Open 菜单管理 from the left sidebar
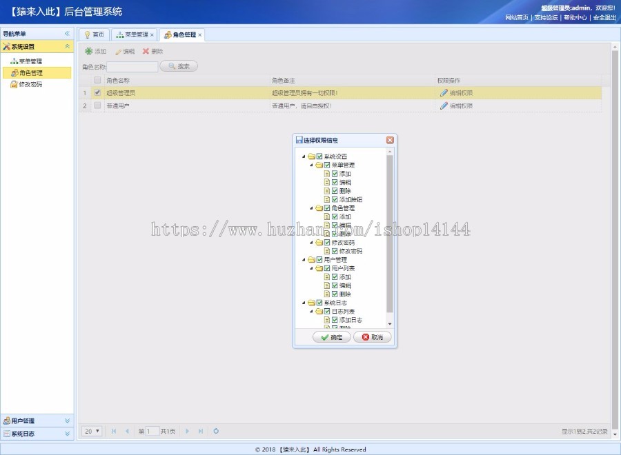The image size is (621, 455). tap(29, 60)
